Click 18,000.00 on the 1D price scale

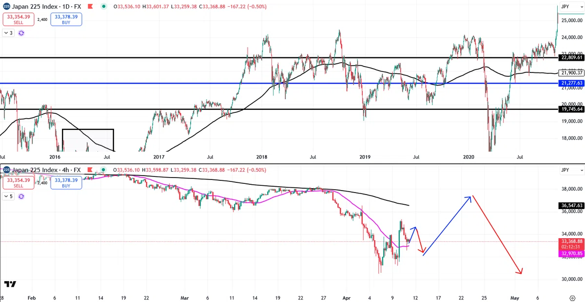coord(572,138)
